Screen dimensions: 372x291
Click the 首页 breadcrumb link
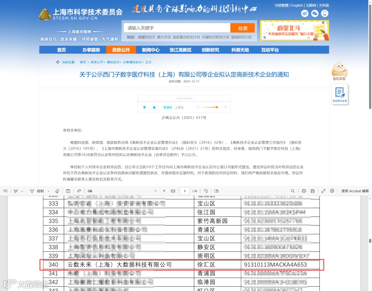coord(83,62)
